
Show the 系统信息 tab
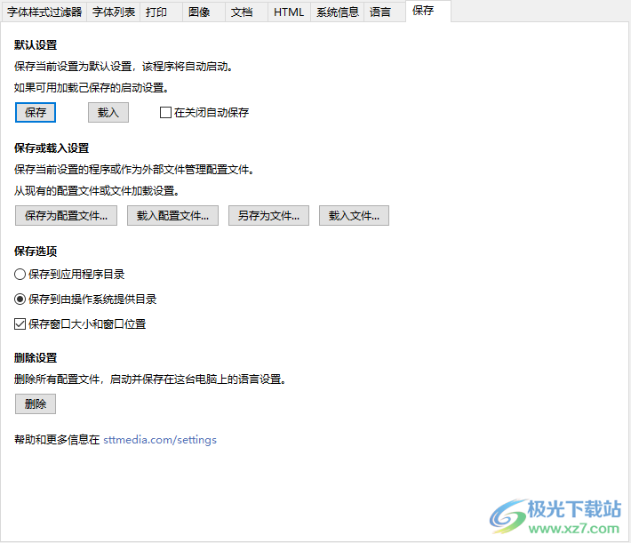coord(337,12)
